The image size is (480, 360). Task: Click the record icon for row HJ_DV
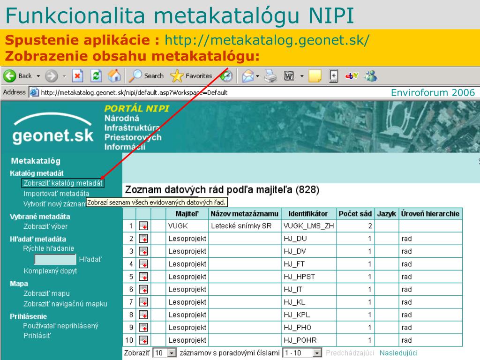coord(143,251)
